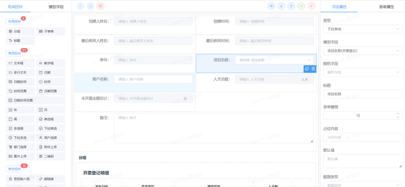Click the upload/export arrow toolbar button
Image resolution: width=405 pixels, height=187 pixels.
tap(292, 6)
